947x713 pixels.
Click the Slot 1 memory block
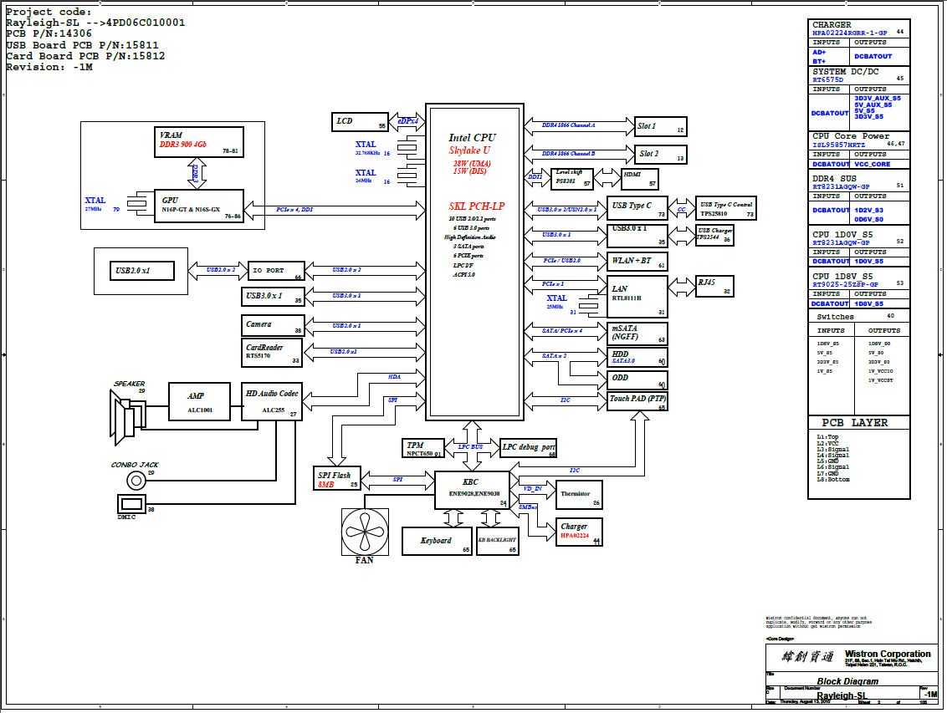[x=661, y=127]
